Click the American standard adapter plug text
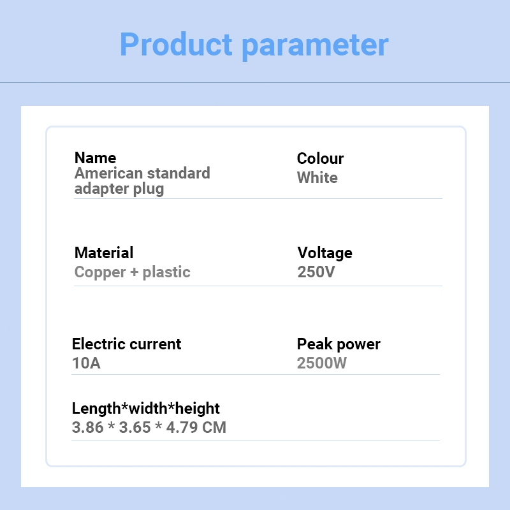 click(142, 181)
